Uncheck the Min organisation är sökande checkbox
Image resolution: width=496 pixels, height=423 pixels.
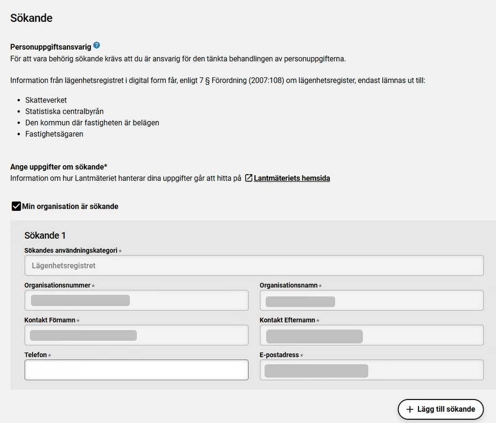pos(16,206)
